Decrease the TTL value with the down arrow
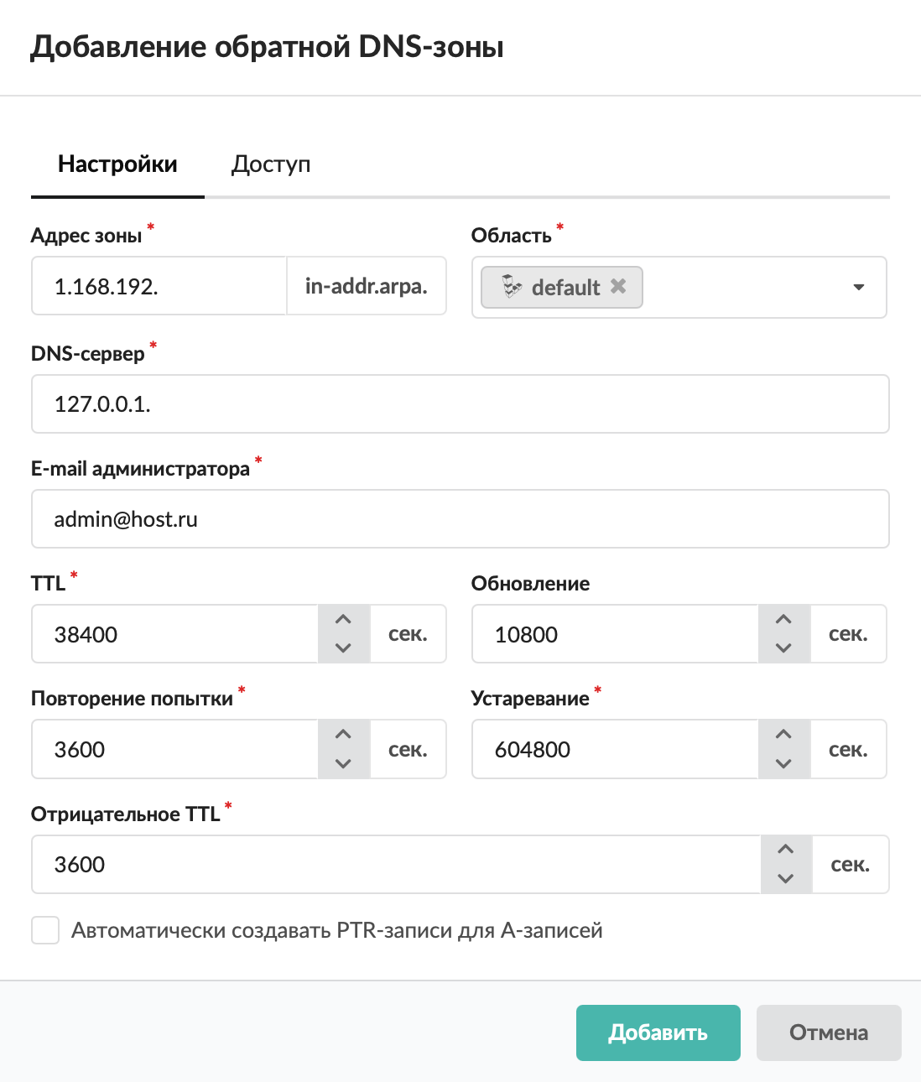Image resolution: width=921 pixels, height=1082 pixels. coord(343,648)
